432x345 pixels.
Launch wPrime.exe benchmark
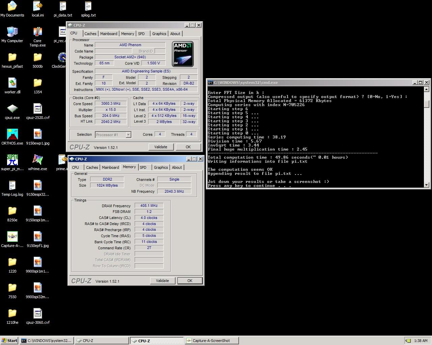click(x=37, y=162)
